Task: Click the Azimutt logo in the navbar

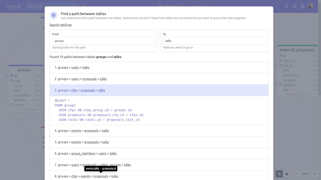Action: 14,6
